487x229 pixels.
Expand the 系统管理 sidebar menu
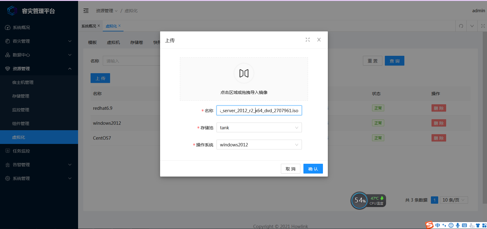pyautogui.click(x=39, y=178)
